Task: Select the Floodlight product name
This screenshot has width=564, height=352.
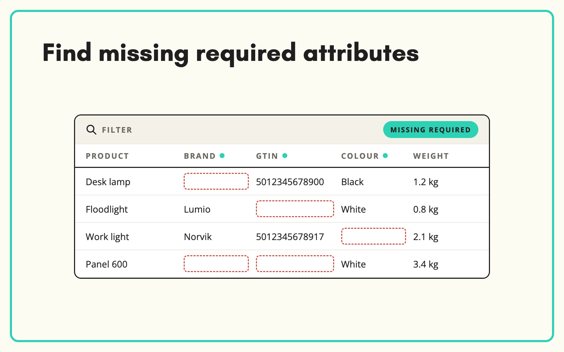Action: (106, 209)
